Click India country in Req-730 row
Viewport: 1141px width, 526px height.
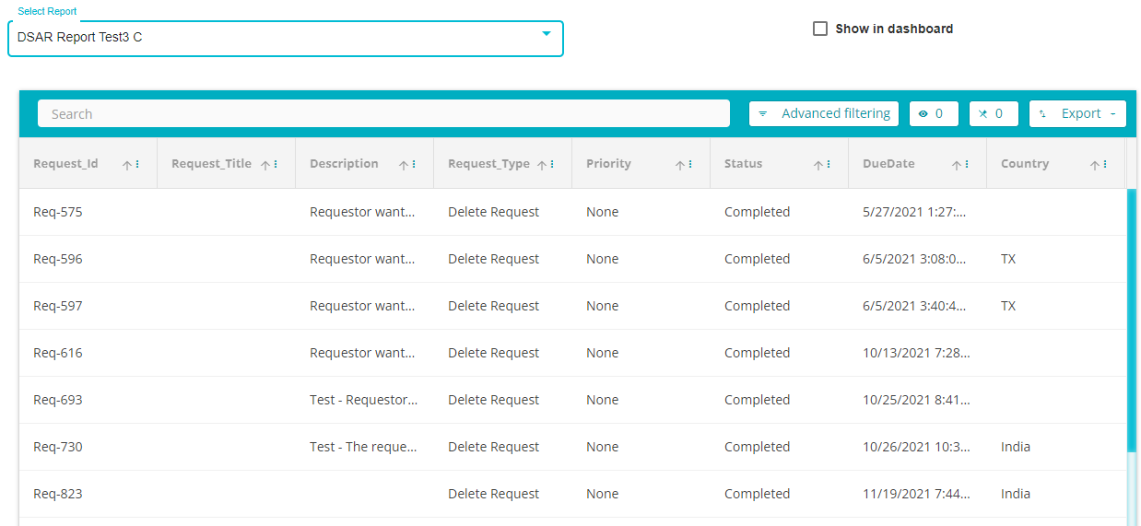[x=1016, y=447]
